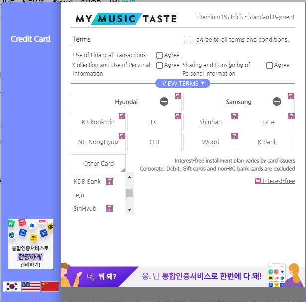Open the integrated authentication ad thumbnail in sidebar

(31, 244)
